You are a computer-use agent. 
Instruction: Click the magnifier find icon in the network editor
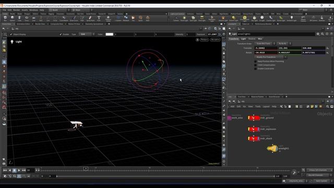coord(328,107)
